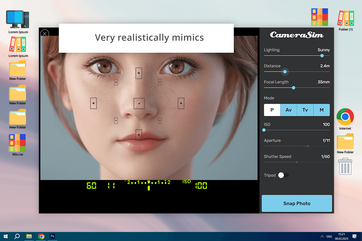Click the shutter speed readout 60 in the viewfinder
The height and width of the screenshot is (241, 362).
91,186
